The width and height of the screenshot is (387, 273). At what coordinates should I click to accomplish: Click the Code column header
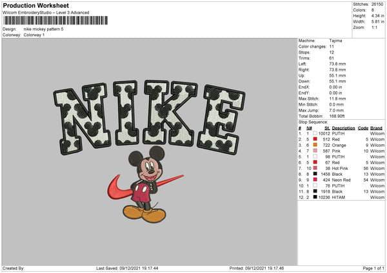363,127
